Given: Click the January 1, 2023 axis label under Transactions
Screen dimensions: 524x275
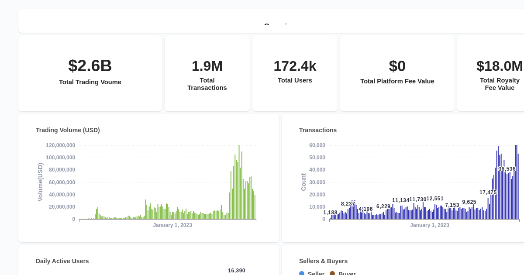Looking at the screenshot, I should point(430,225).
